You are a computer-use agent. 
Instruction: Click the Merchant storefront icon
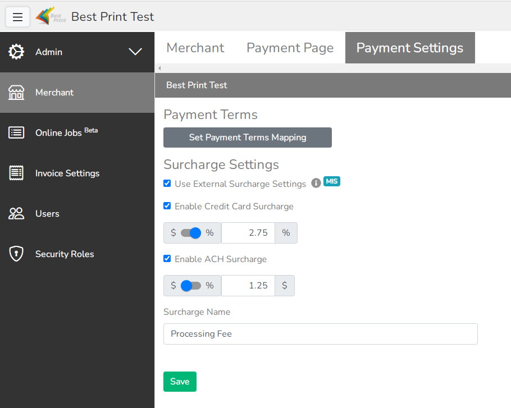pos(16,93)
